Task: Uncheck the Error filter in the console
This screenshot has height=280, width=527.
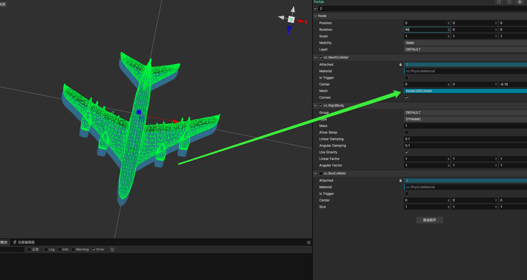Action: (94, 249)
